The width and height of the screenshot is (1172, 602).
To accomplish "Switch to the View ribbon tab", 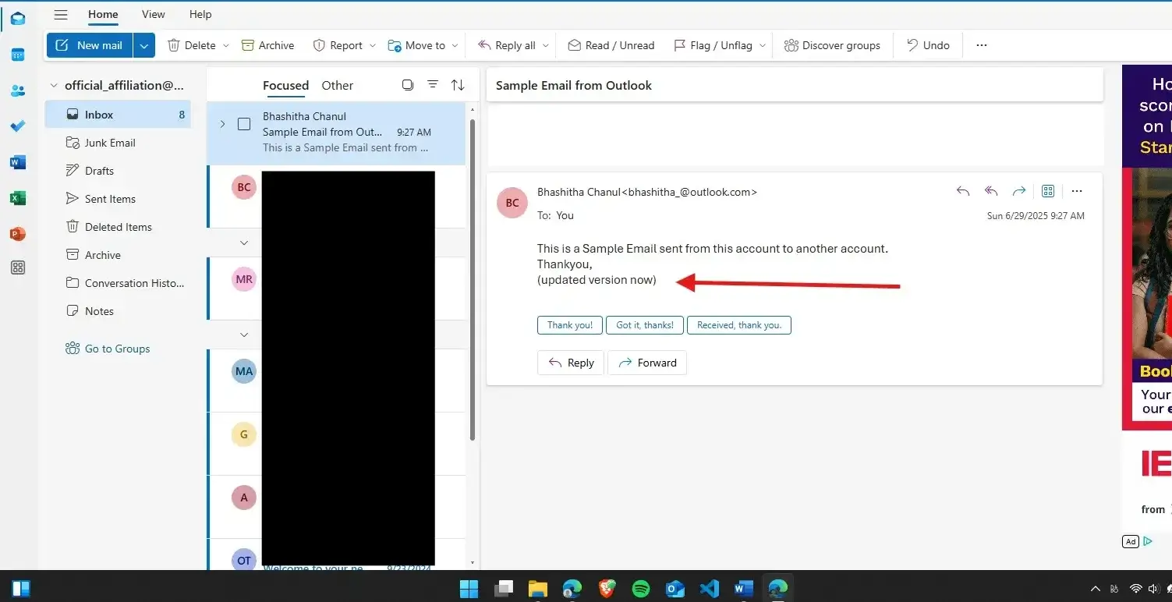I will pyautogui.click(x=154, y=14).
